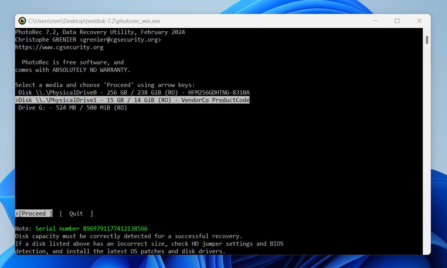Select the highlighted PhysicalDrive1 15 GB disk

point(132,100)
